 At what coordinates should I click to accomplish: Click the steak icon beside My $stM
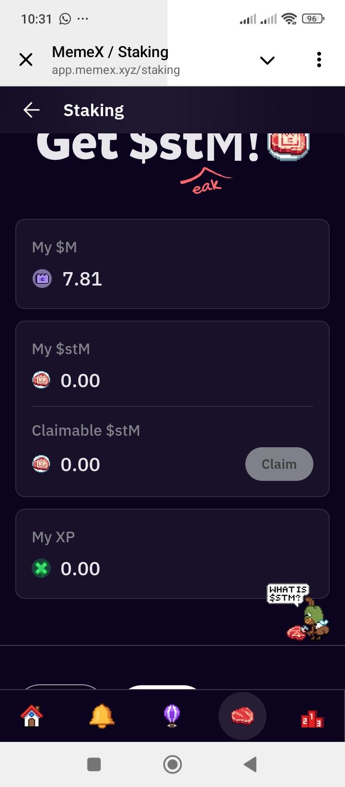coord(41,381)
